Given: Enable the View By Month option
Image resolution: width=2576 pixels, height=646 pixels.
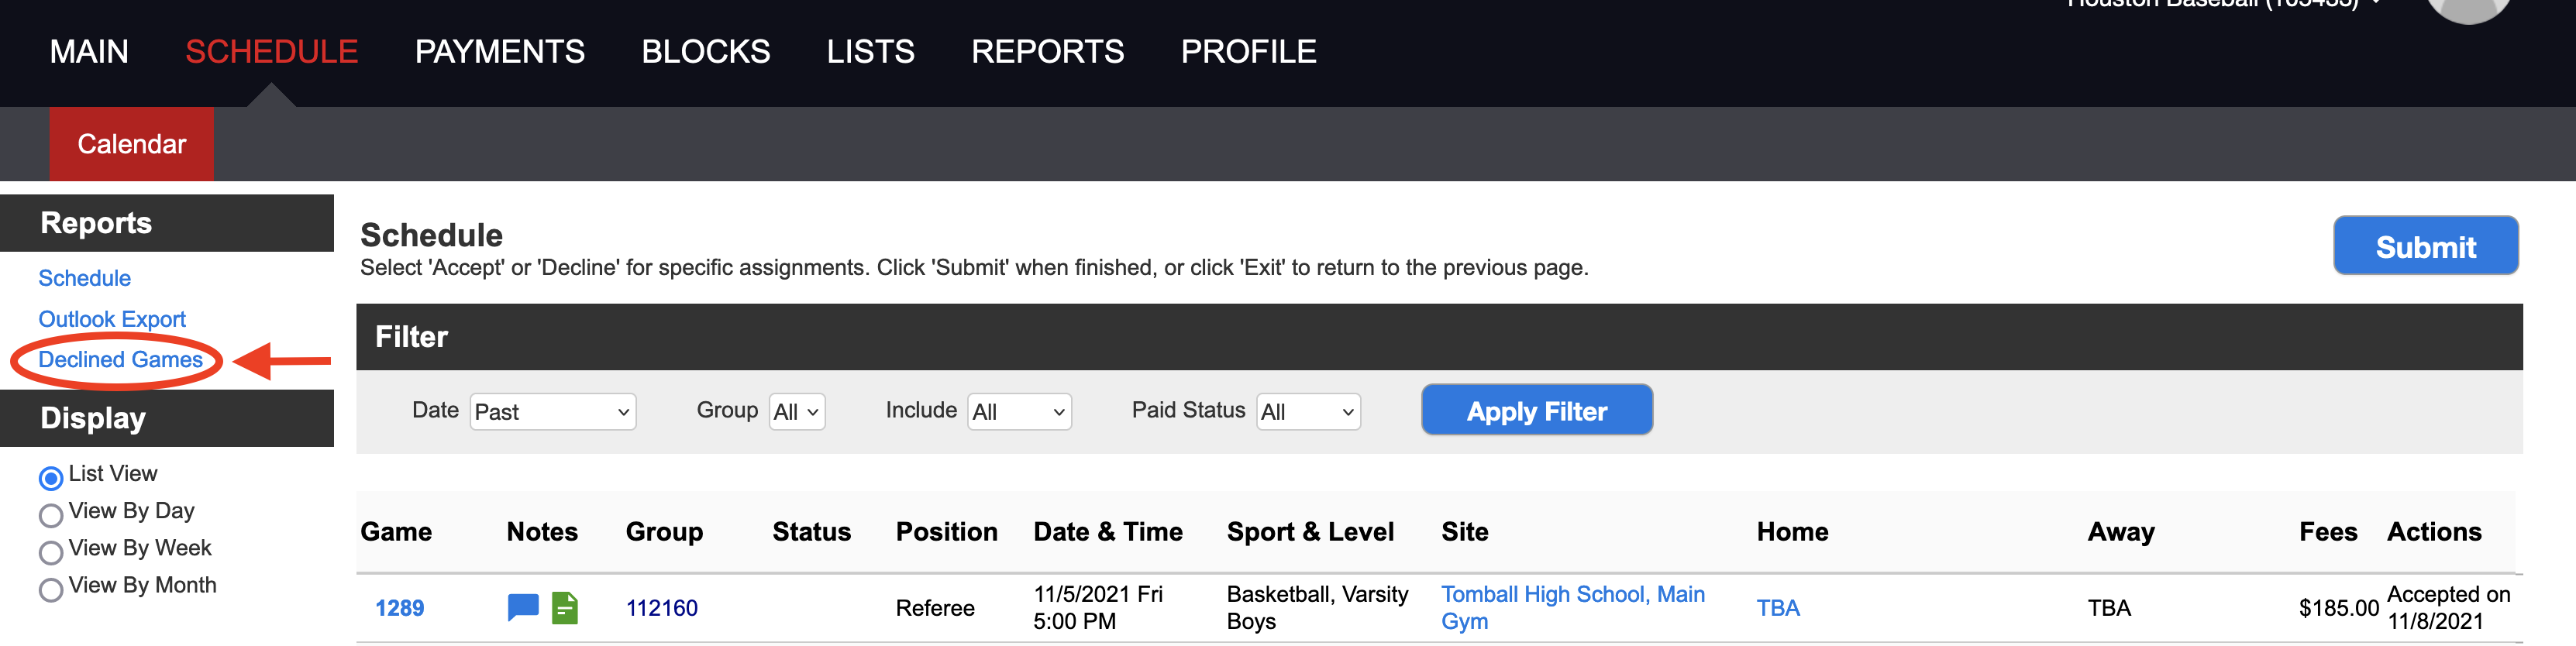Looking at the screenshot, I should point(52,588).
